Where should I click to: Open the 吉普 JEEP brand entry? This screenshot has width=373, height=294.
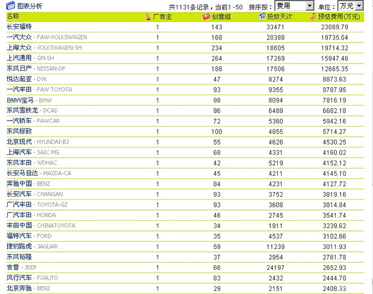22,267
